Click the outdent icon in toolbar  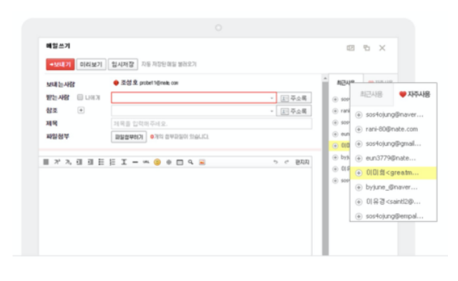coord(90,162)
